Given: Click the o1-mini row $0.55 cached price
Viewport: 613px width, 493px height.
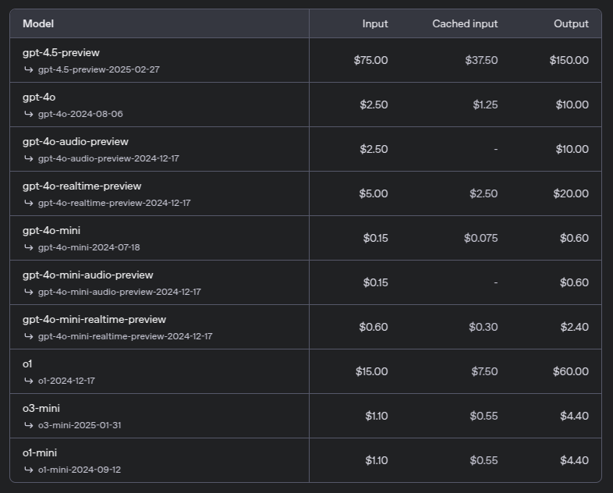Looking at the screenshot, I should click(484, 461).
